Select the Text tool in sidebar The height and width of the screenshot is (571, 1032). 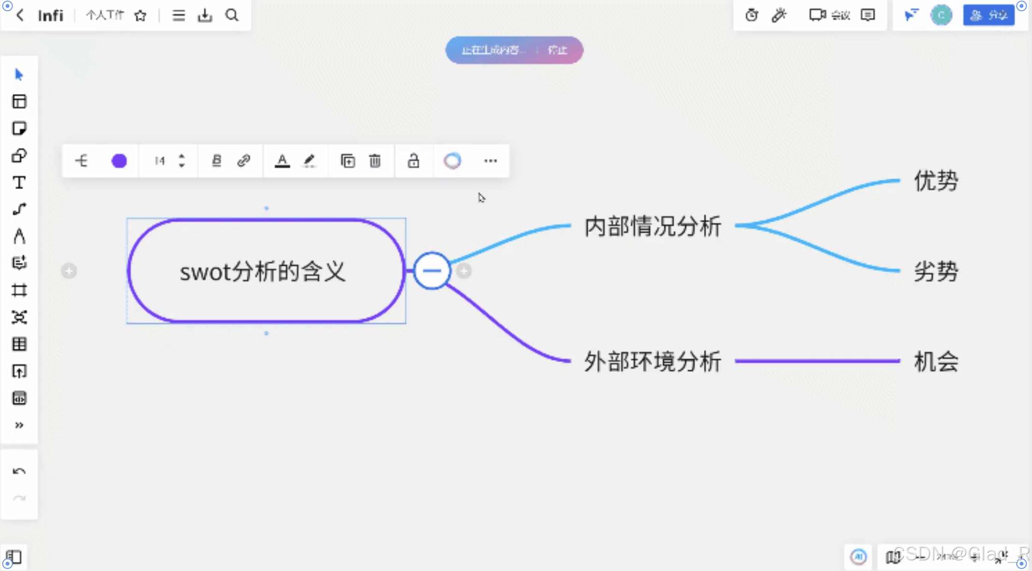[19, 183]
